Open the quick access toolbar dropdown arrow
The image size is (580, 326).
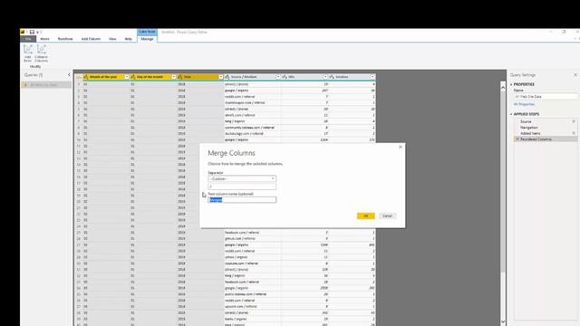tap(37, 33)
